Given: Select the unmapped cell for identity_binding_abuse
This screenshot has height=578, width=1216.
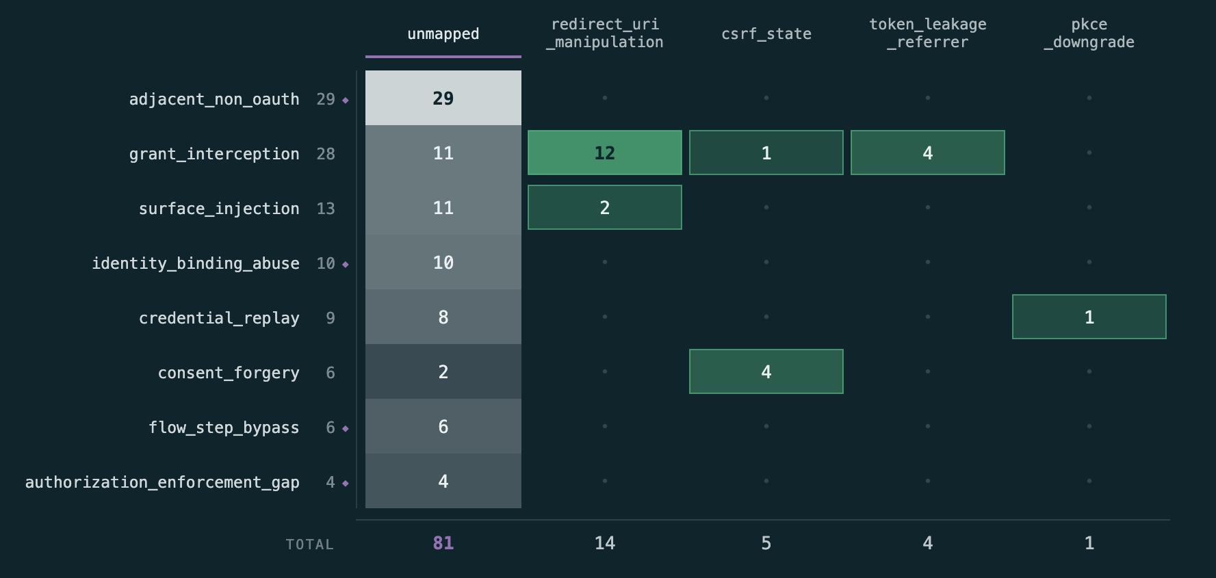Looking at the screenshot, I should 443,262.
